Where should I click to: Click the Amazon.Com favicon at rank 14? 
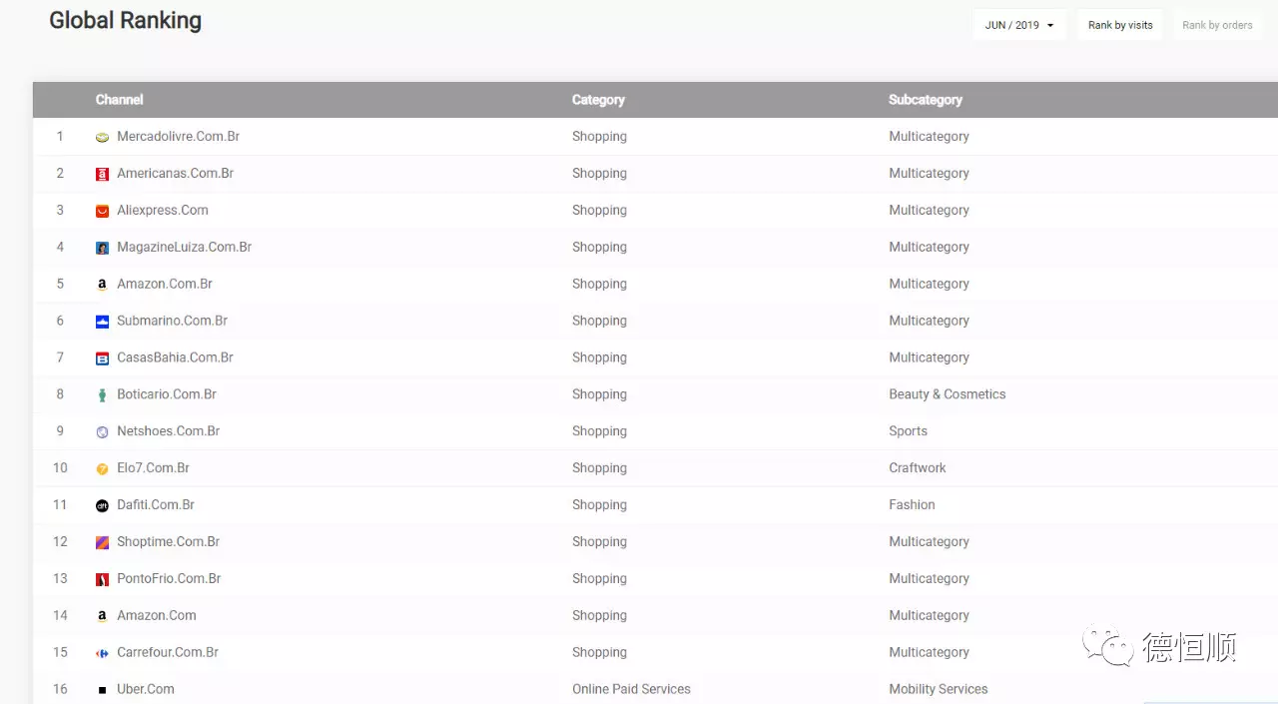coord(102,616)
